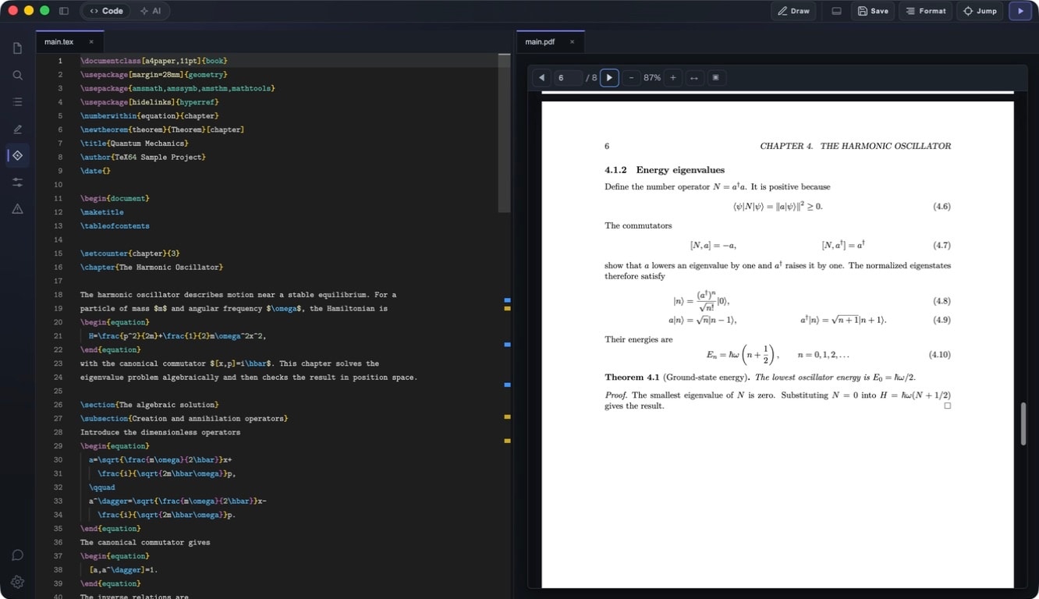
Task: Click the \maketitle line
Action: coord(102,212)
